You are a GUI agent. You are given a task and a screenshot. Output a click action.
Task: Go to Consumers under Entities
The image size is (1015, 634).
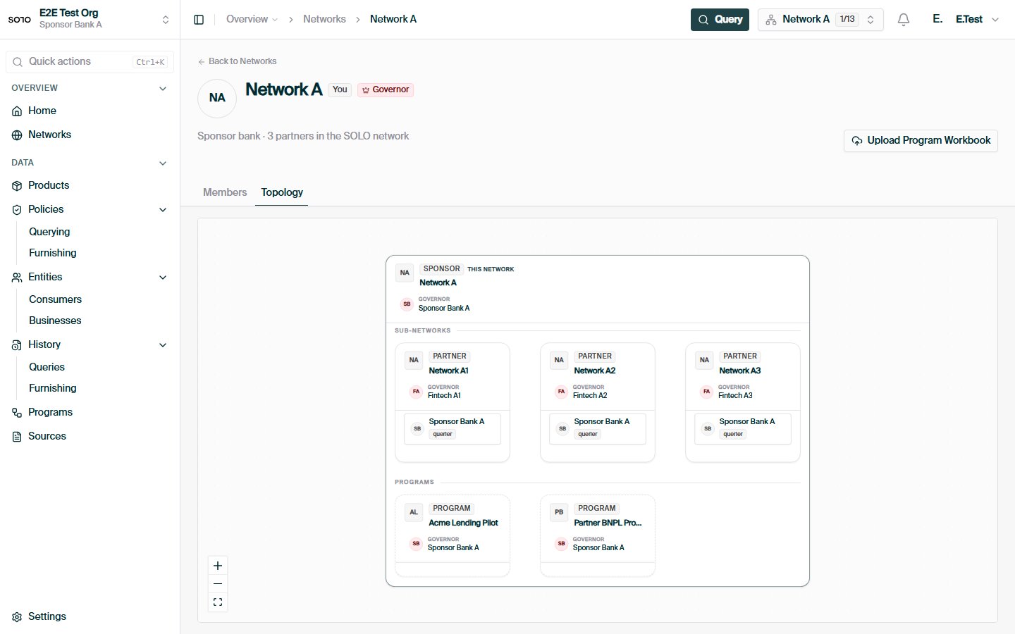55,299
